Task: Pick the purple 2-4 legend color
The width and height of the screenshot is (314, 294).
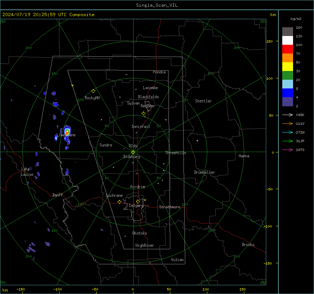Action: tap(287, 102)
